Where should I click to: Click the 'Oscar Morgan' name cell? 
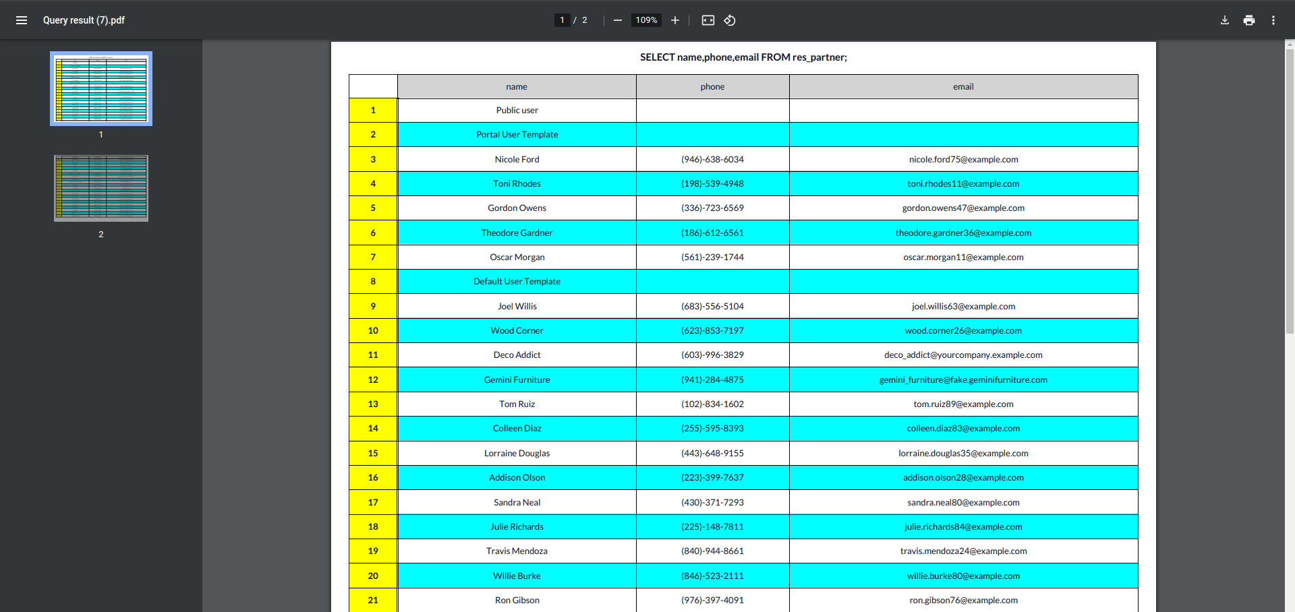517,257
